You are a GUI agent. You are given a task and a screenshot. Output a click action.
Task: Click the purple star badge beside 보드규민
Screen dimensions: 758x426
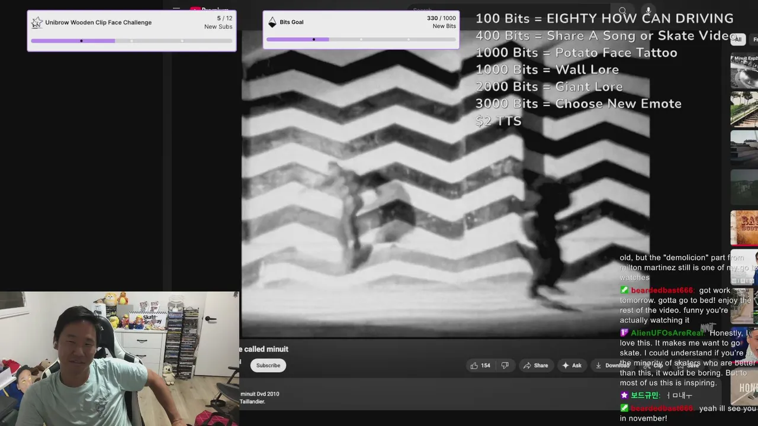click(624, 395)
